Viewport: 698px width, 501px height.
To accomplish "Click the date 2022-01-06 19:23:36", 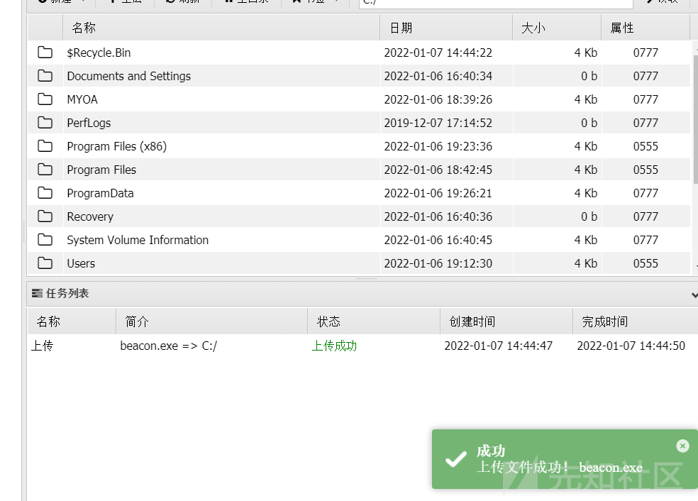I will (x=438, y=146).
